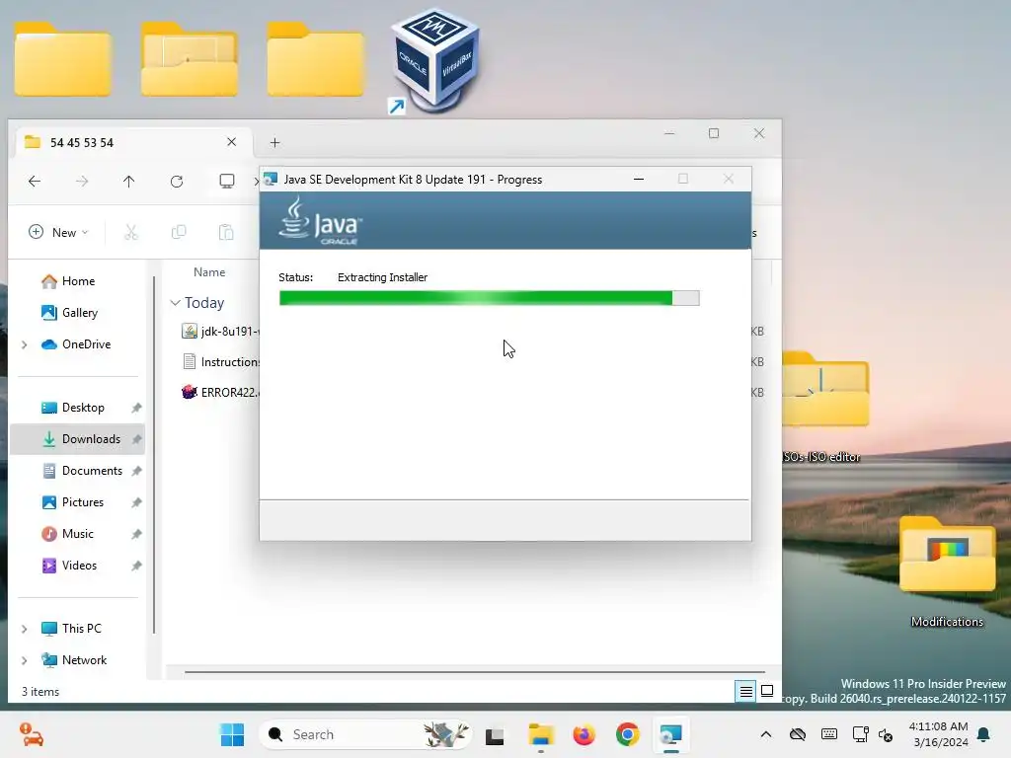The height and width of the screenshot is (758, 1011).
Task: Click the taskbar Search box
Action: [x=365, y=734]
